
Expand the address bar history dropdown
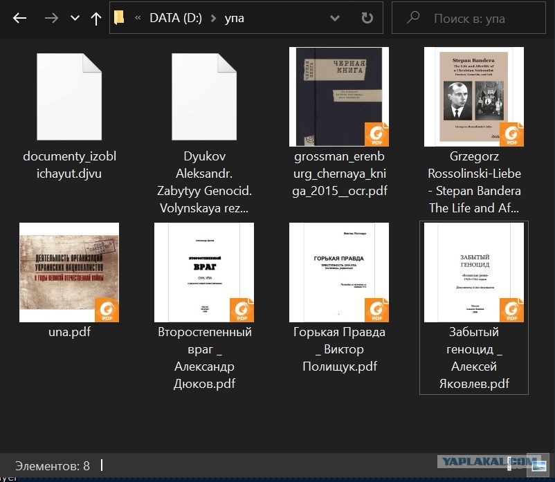335,18
